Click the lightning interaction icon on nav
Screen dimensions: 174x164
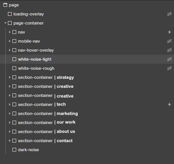[x=169, y=32]
